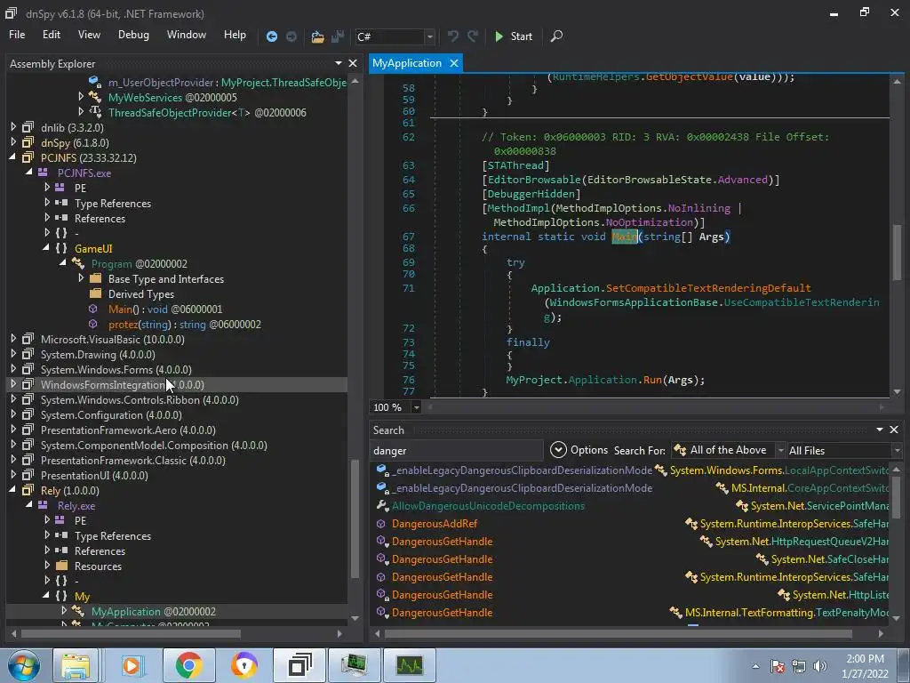Click Assembly Explorer horizontal scrollbar thumb
The image size is (910, 683).
(x=132, y=633)
